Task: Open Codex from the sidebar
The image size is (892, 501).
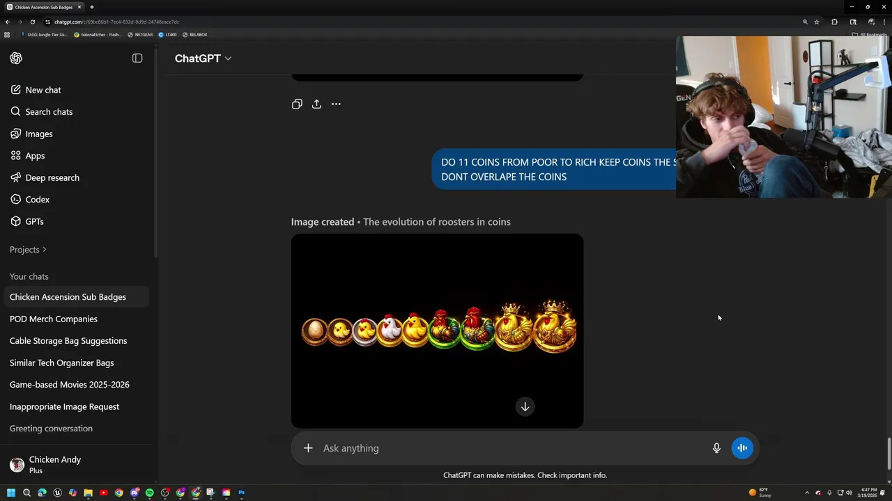Action: [x=77, y=200]
